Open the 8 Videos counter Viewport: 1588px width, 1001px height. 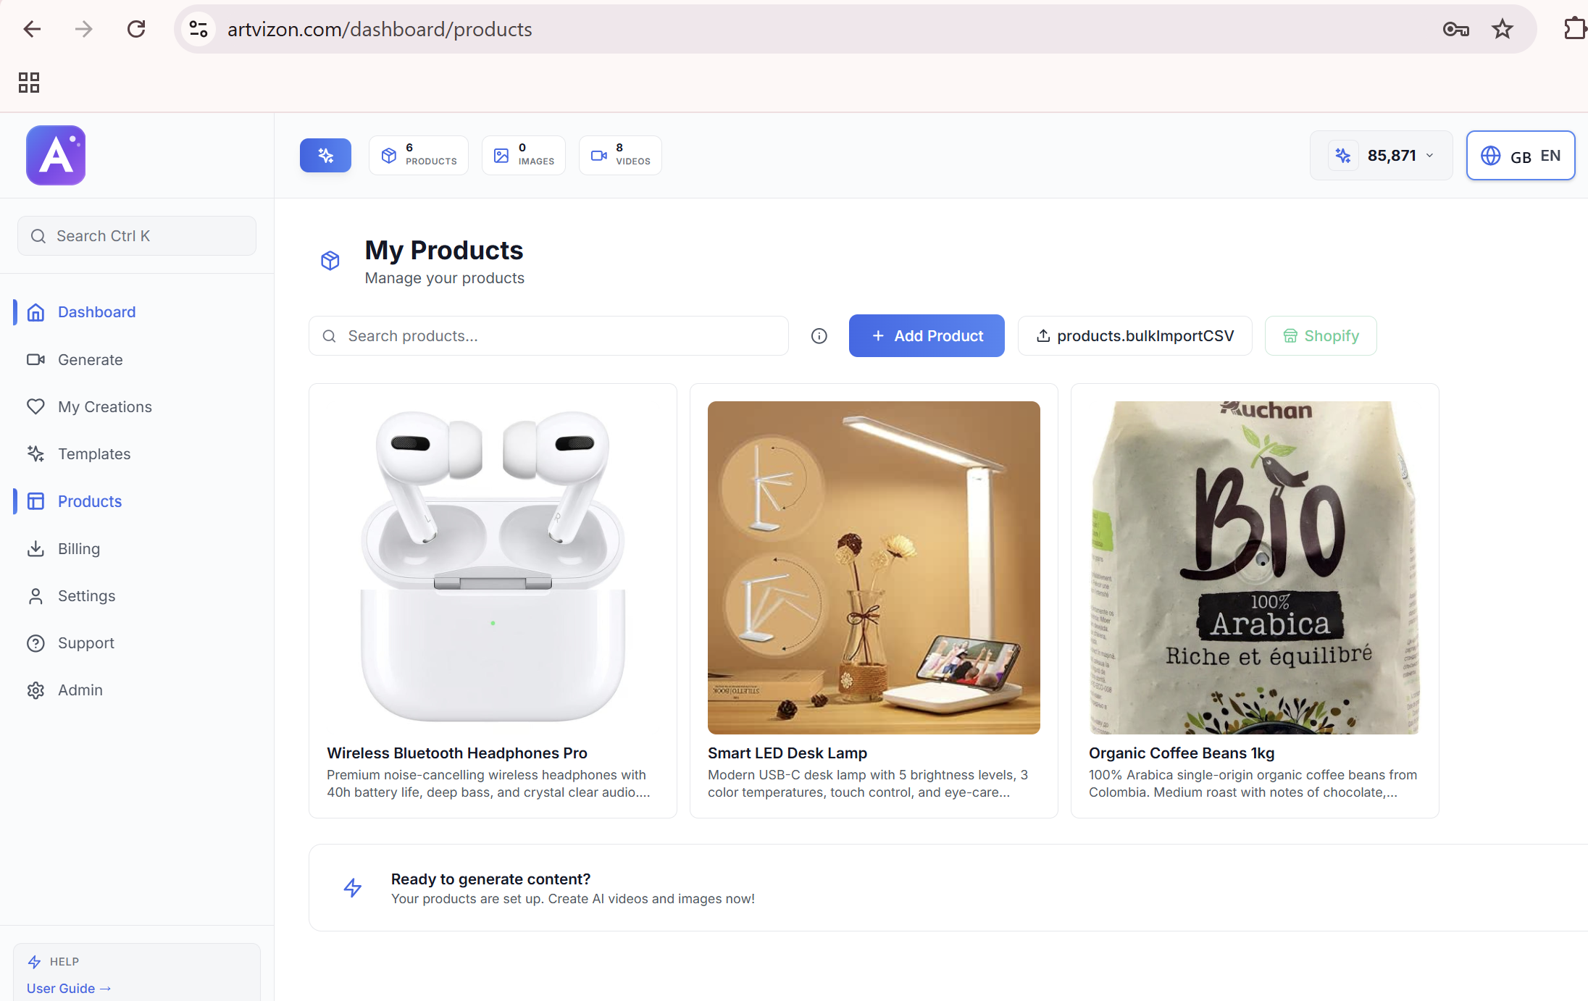tap(620, 155)
